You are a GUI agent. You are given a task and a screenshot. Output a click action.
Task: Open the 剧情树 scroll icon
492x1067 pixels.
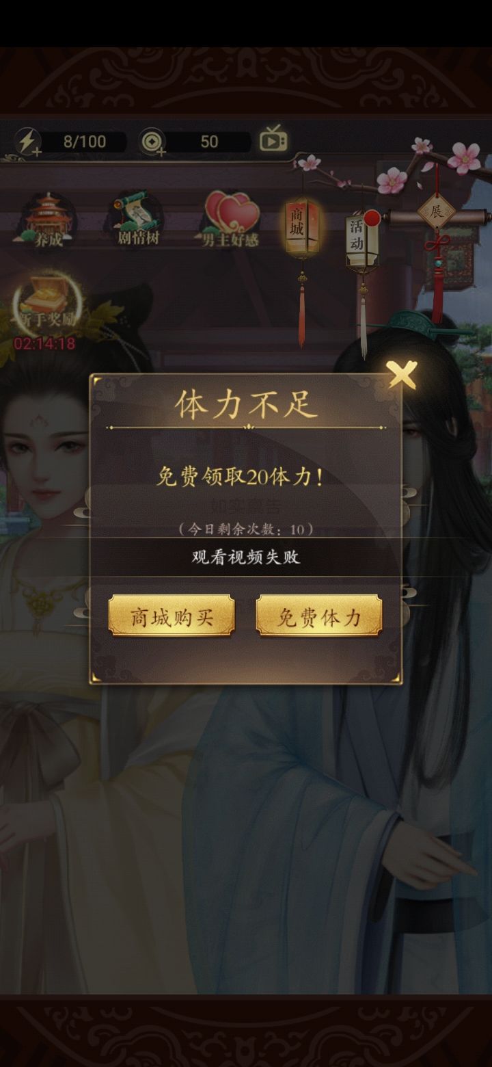coord(137,218)
